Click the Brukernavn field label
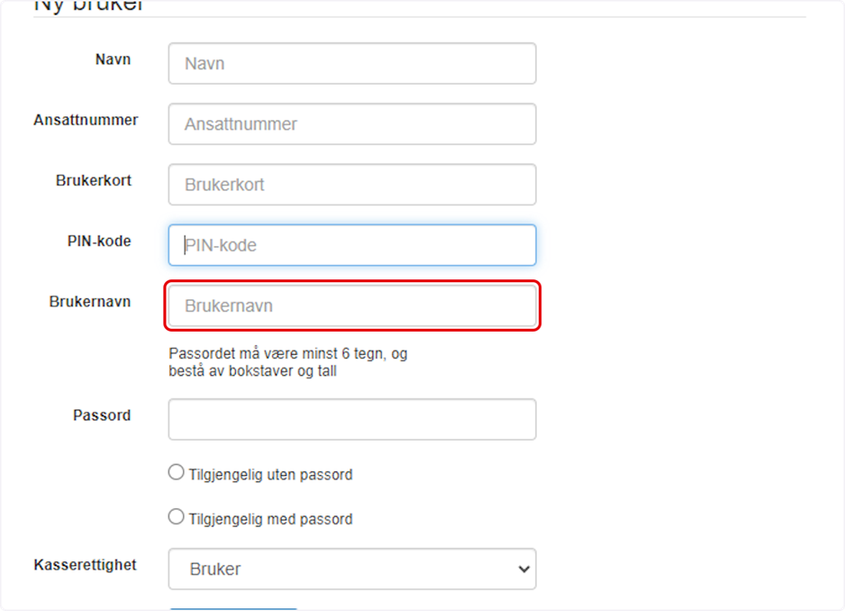The width and height of the screenshot is (845, 611). click(x=89, y=302)
